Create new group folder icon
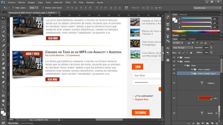The height and width of the screenshot is (125, 223). 207,124
